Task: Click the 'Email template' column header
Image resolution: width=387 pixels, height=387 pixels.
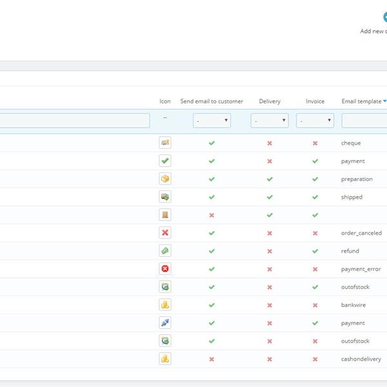Action: [361, 101]
